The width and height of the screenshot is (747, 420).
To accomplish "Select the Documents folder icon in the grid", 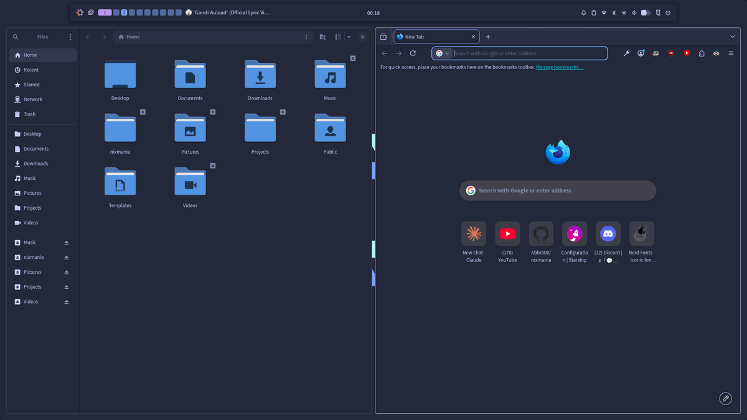I will tap(190, 74).
